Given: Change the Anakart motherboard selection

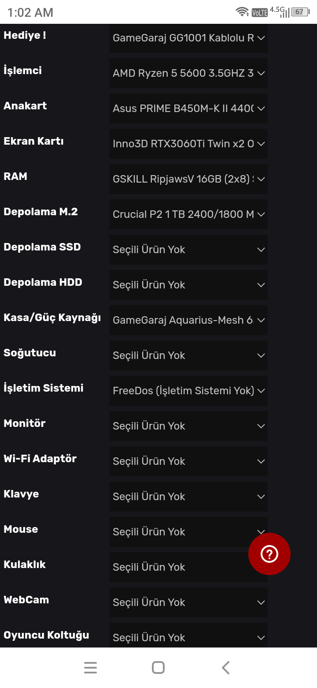Looking at the screenshot, I should (x=188, y=108).
